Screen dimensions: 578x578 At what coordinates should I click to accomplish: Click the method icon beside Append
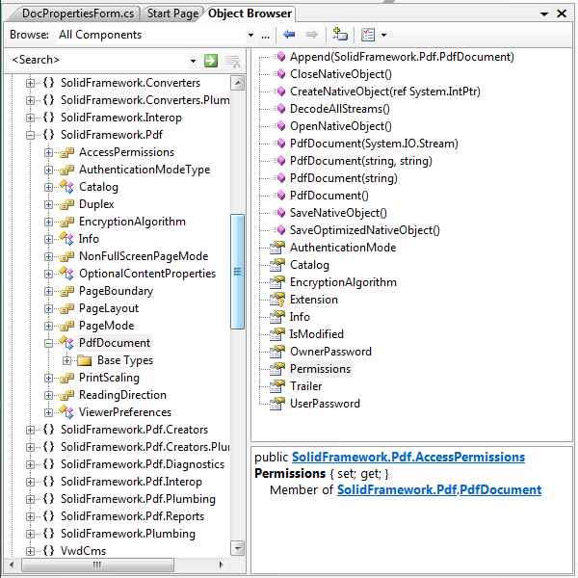[279, 57]
